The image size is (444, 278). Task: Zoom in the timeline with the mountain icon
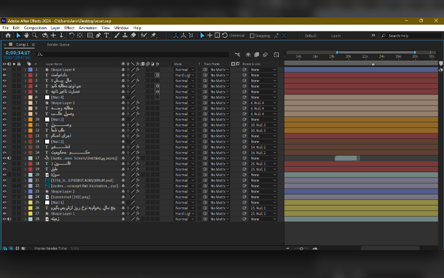click(x=315, y=249)
